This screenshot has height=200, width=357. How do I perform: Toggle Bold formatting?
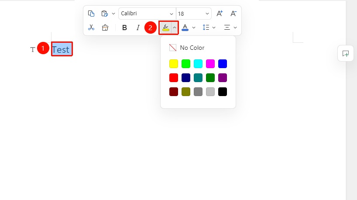[x=124, y=28]
